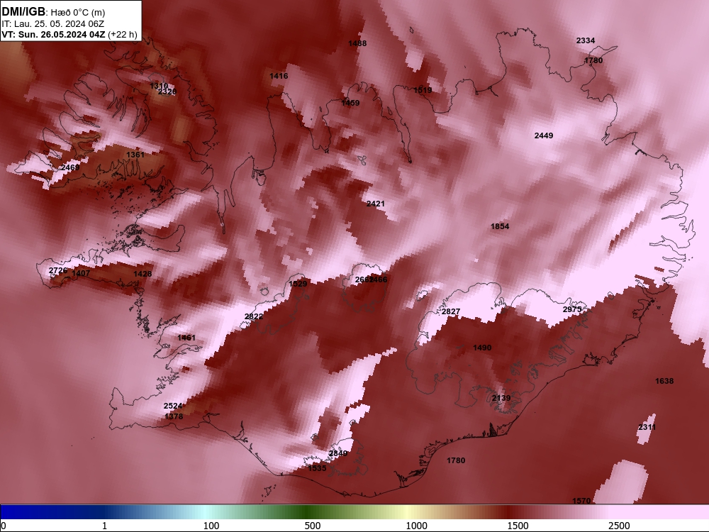This screenshot has width=709, height=532.
Task: Click the 1854 height label
Action: pos(500,227)
